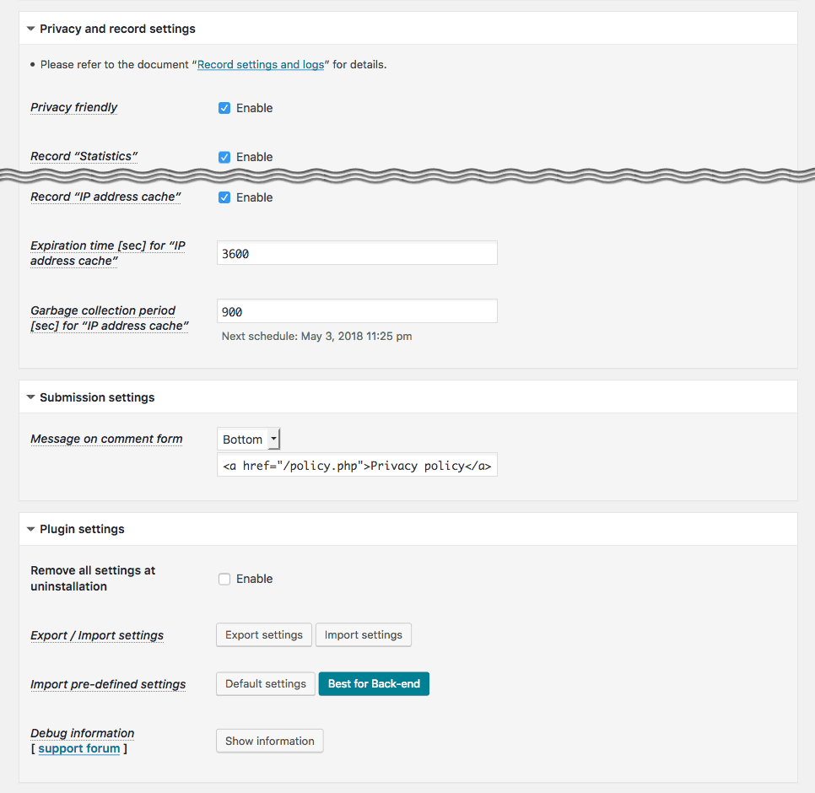Click Show information for debug
This screenshot has height=793, width=815.
tap(270, 741)
